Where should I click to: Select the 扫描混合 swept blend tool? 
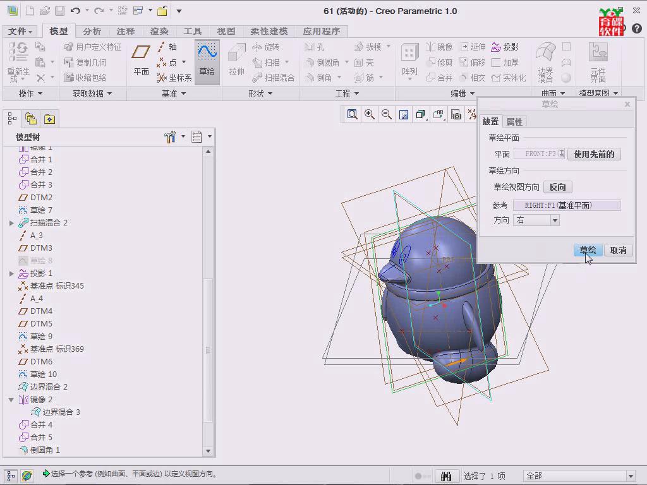[x=273, y=78]
